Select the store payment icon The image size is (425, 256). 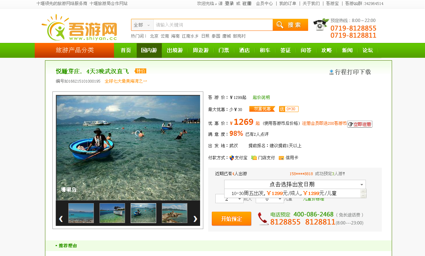[254, 158]
